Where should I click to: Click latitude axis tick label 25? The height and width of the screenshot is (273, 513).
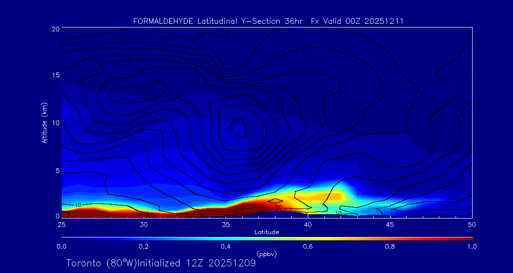[x=61, y=225]
